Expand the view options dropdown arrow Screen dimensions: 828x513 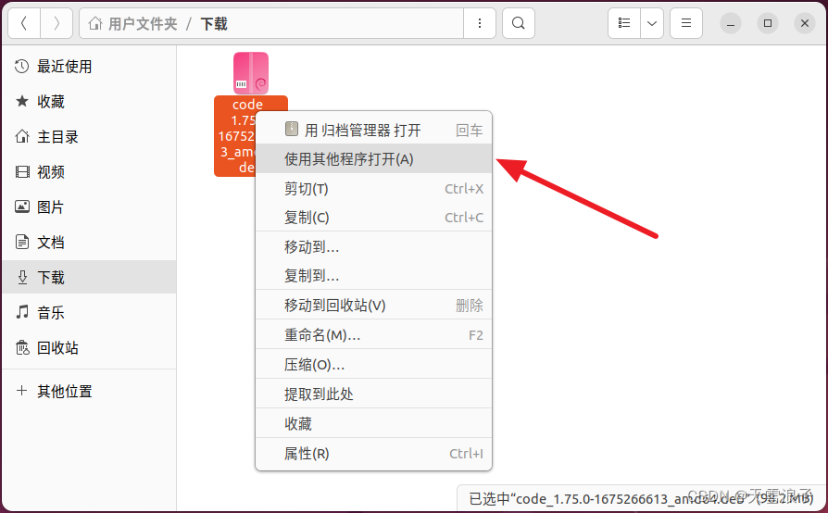653,23
